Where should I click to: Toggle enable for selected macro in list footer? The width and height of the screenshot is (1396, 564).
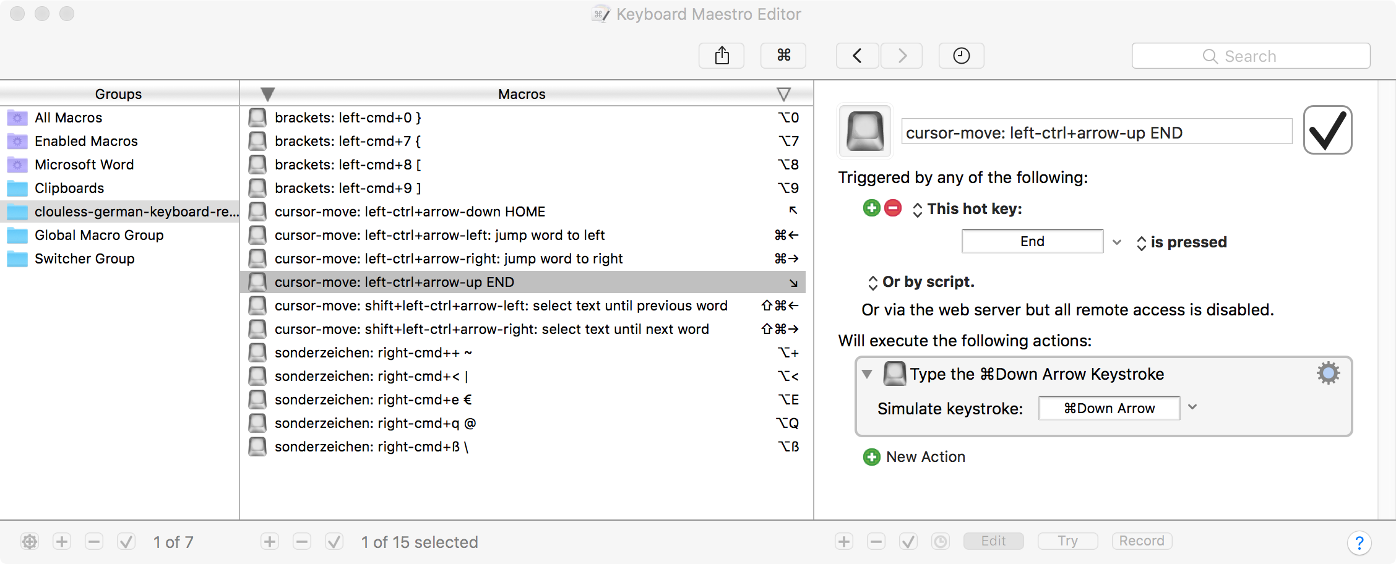click(334, 542)
